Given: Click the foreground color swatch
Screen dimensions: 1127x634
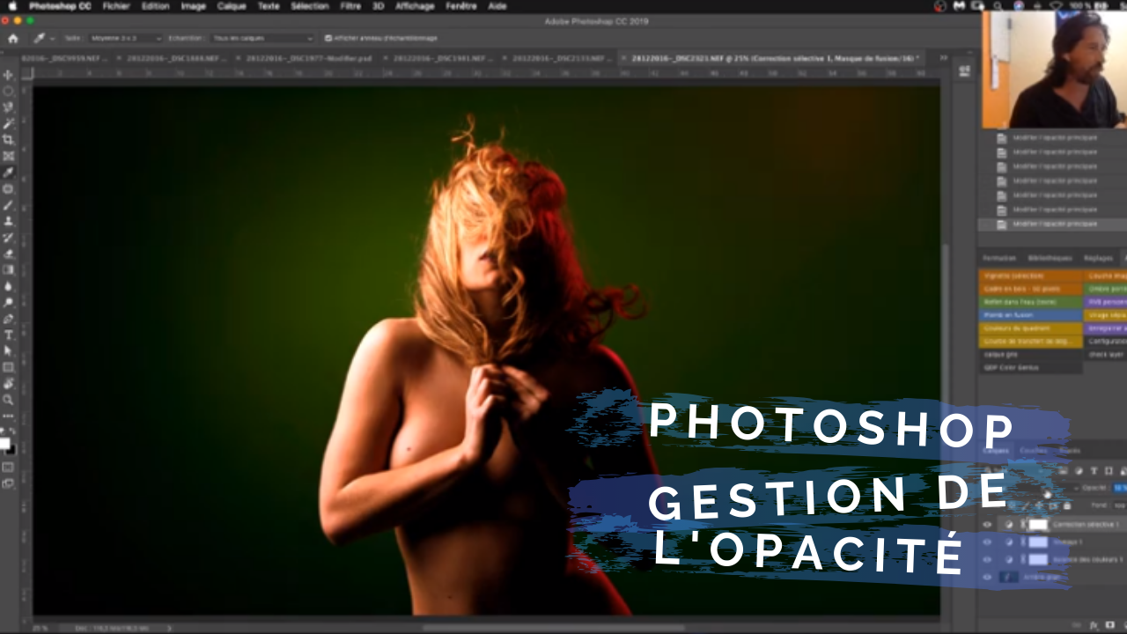Looking at the screenshot, I should (4, 444).
